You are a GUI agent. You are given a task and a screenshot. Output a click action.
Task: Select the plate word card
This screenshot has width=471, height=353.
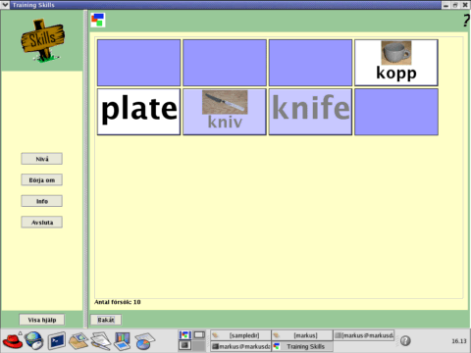138,112
